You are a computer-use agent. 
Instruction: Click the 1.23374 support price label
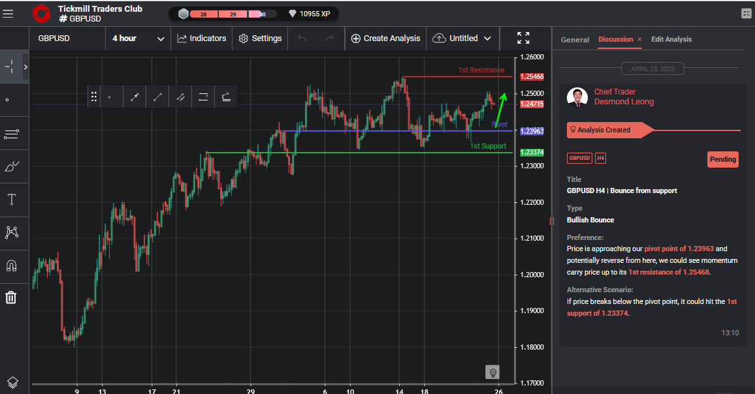click(532, 153)
